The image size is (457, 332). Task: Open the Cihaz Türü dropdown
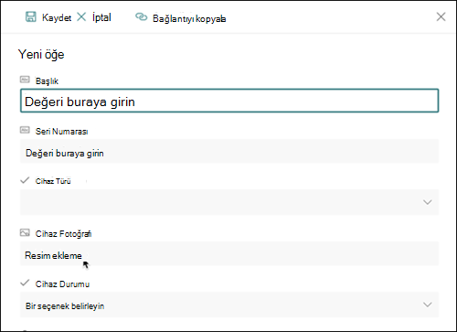click(x=229, y=202)
